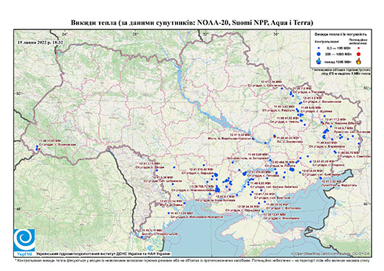Select the large red circle in legend

(358, 54)
